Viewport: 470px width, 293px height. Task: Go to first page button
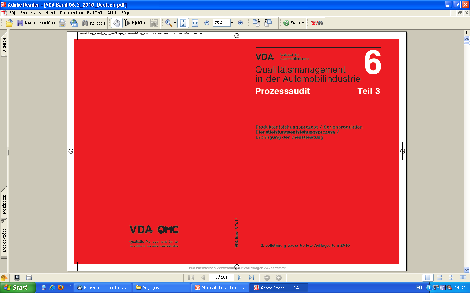point(191,278)
